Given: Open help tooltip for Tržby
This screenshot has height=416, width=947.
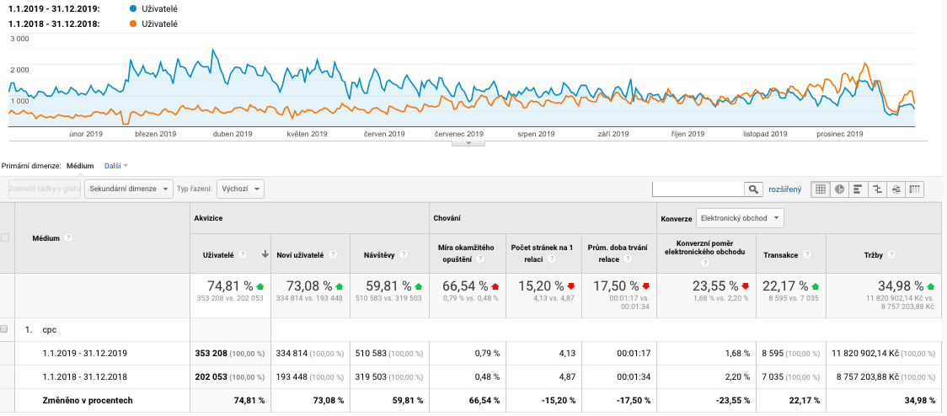Looking at the screenshot, I should pyautogui.click(x=893, y=255).
